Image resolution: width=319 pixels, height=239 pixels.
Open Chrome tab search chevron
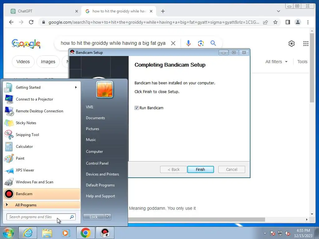point(279,11)
